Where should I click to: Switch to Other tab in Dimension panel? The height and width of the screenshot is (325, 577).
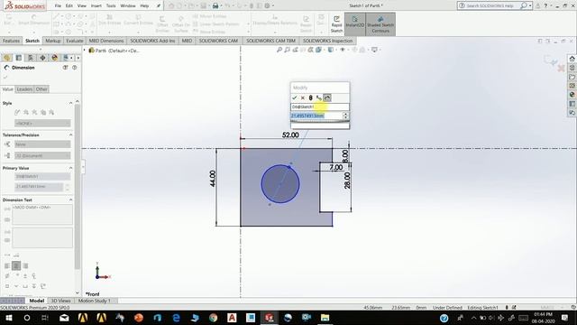coord(41,89)
